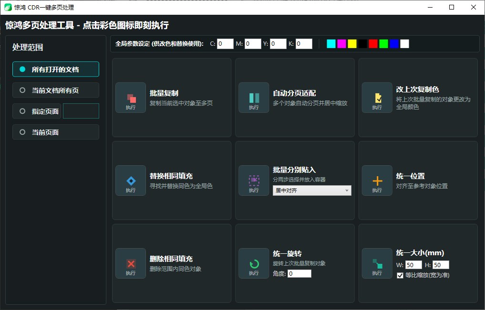Execute 自动分页适配 auto paging icon

(254, 98)
